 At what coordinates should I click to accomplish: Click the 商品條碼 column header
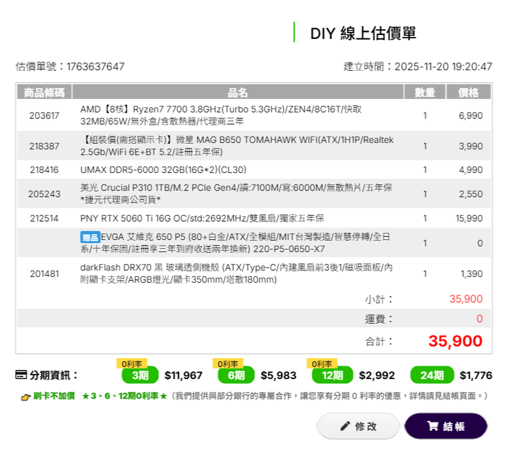[x=44, y=92]
